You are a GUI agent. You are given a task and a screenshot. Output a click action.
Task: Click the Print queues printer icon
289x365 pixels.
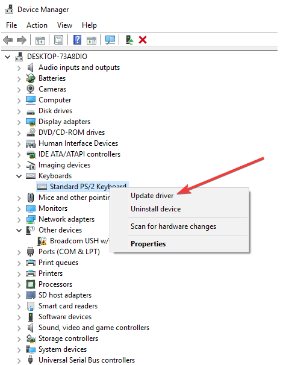(x=31, y=263)
